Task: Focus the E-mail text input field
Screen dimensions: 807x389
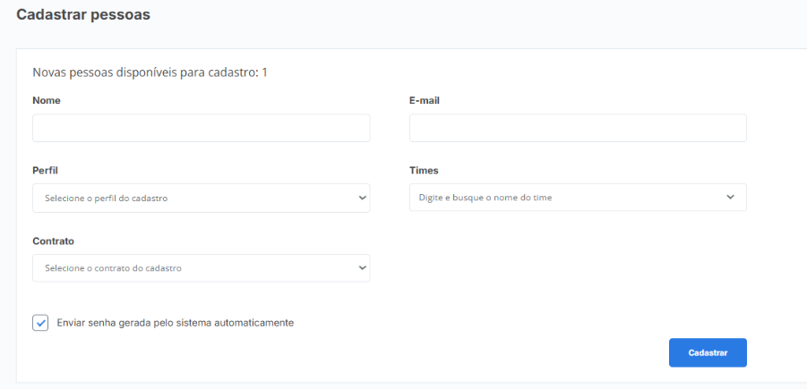Action: [x=578, y=128]
